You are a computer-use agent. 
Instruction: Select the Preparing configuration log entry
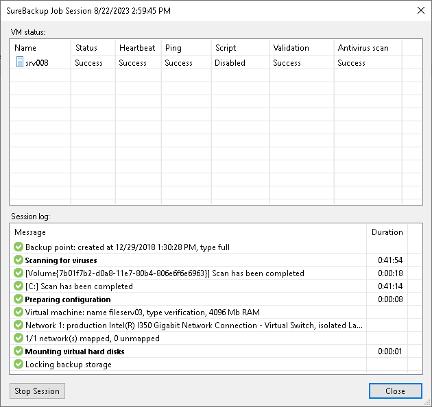pyautogui.click(x=68, y=299)
